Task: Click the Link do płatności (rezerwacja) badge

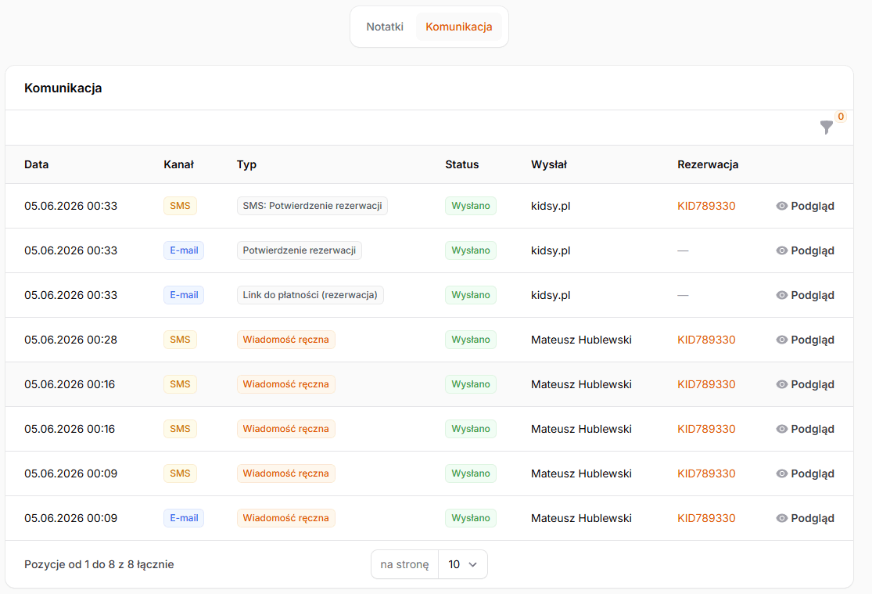Action: click(310, 295)
